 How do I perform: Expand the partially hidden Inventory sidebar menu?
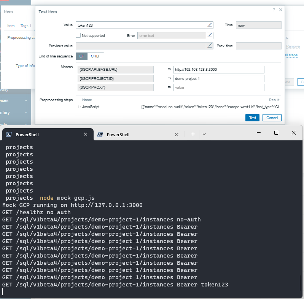click(x=15, y=113)
